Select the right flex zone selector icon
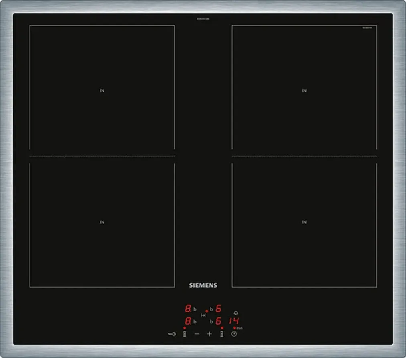 pos(222,334)
